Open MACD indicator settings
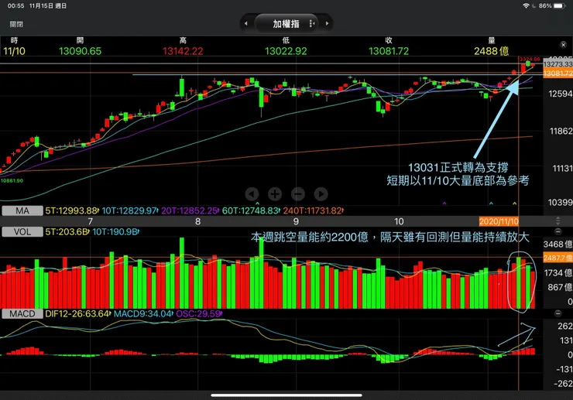The height and width of the screenshot is (400, 573). pos(22,314)
